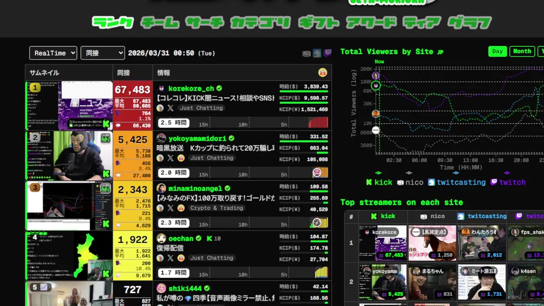544x306 pixels.
Task: Switch to the グラフ tab
Action: [470, 22]
